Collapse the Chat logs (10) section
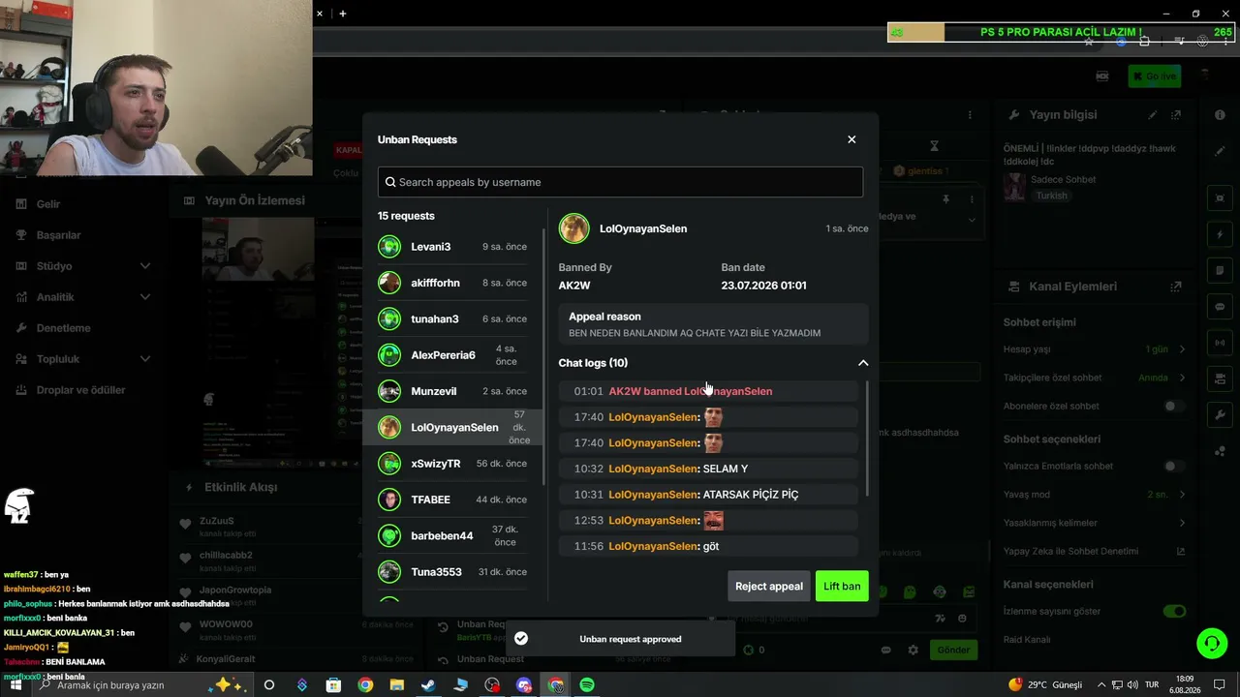The image size is (1240, 697). click(863, 363)
